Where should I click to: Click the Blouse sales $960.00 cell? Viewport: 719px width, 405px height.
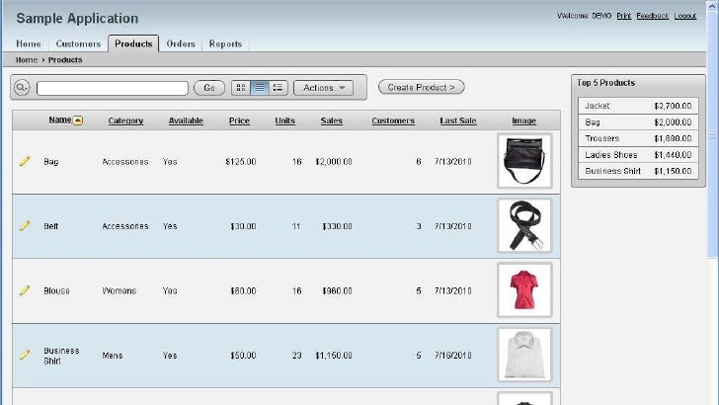337,291
